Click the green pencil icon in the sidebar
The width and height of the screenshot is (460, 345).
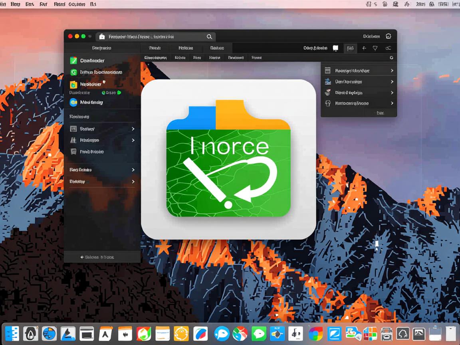pos(73,61)
